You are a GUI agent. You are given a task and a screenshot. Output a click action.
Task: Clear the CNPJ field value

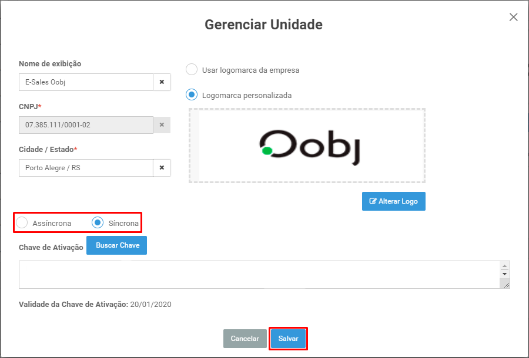pos(162,125)
